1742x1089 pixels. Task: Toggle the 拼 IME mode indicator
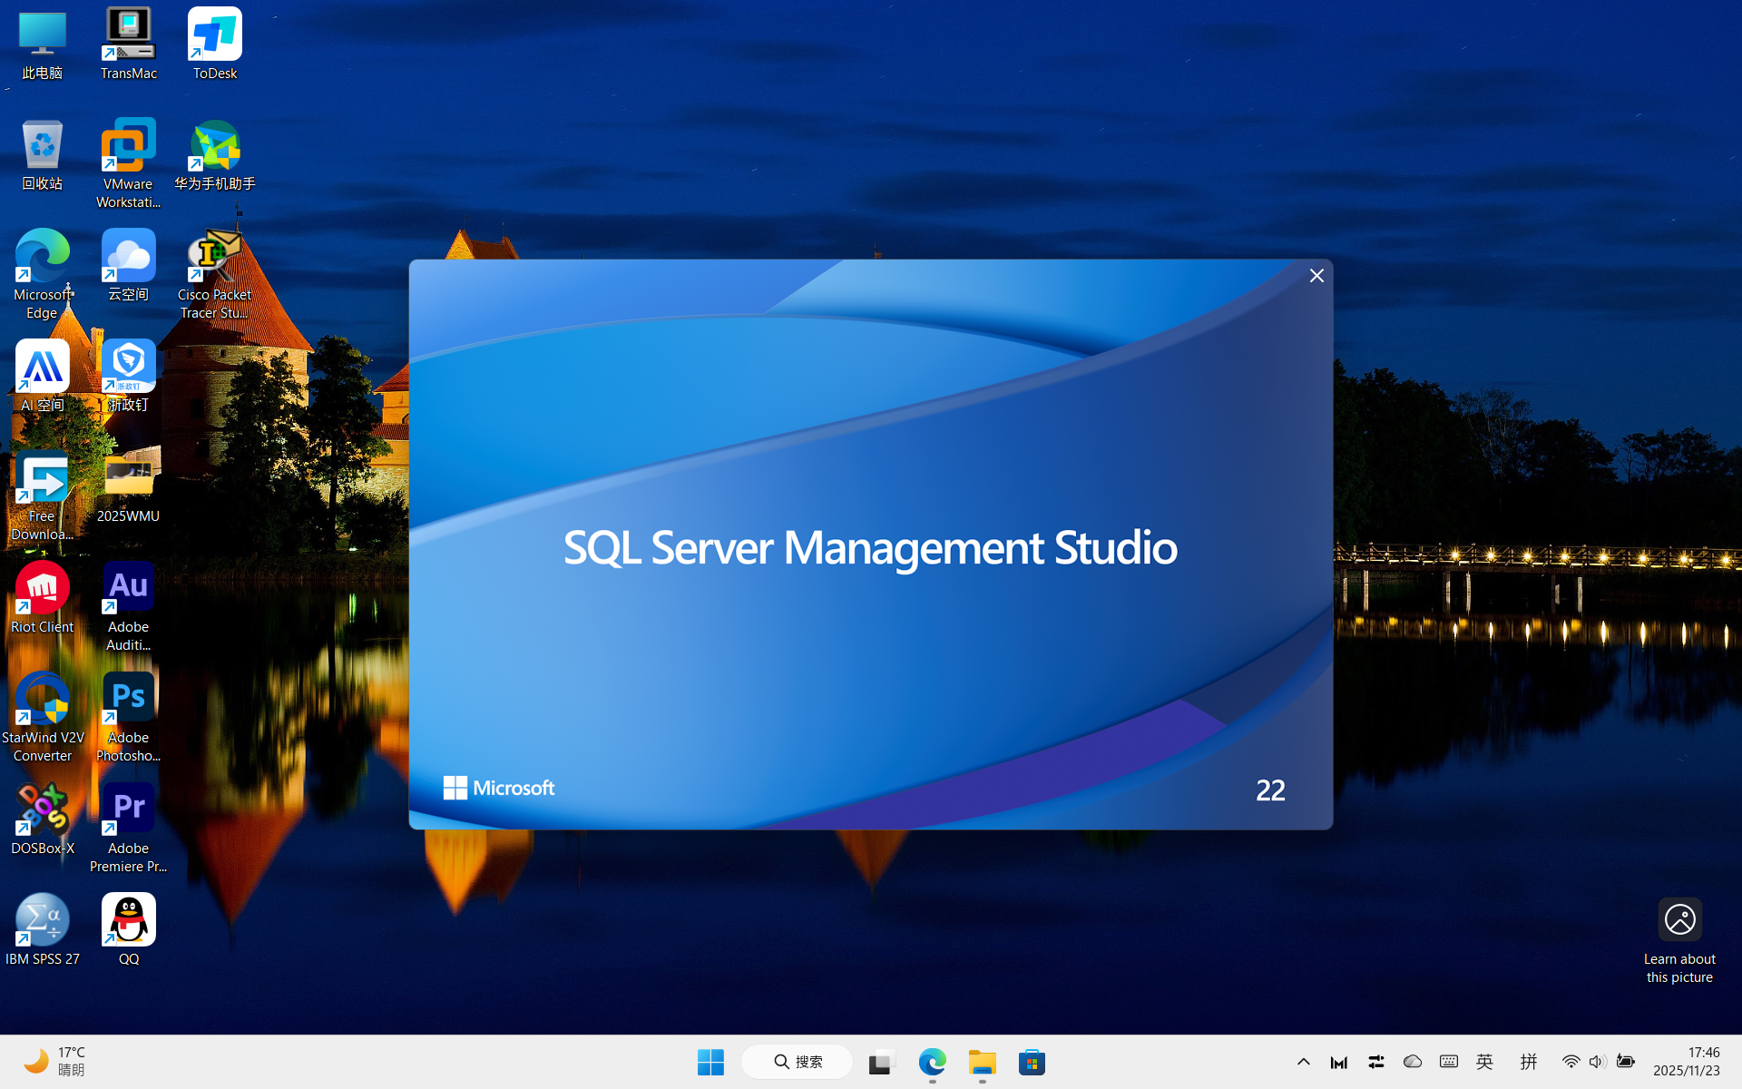point(1529,1062)
